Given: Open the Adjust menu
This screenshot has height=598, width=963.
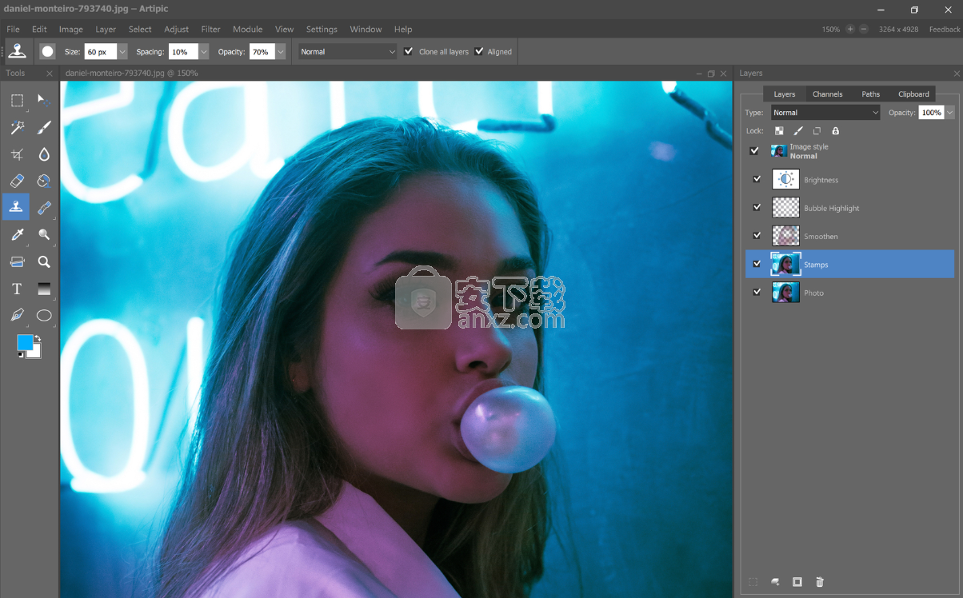Looking at the screenshot, I should [176, 29].
